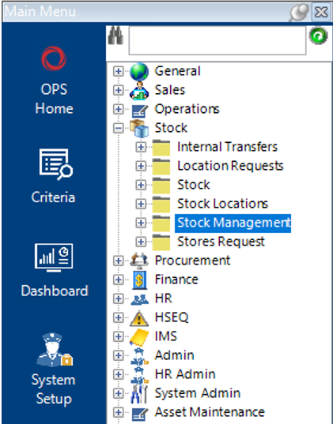
Task: Open OPS Home from the sidebar
Action: tap(54, 80)
